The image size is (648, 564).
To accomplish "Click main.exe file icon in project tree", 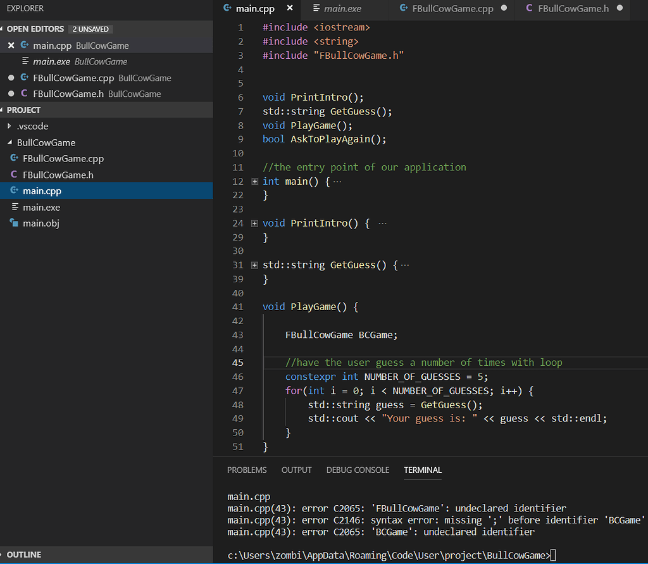I will (15, 207).
